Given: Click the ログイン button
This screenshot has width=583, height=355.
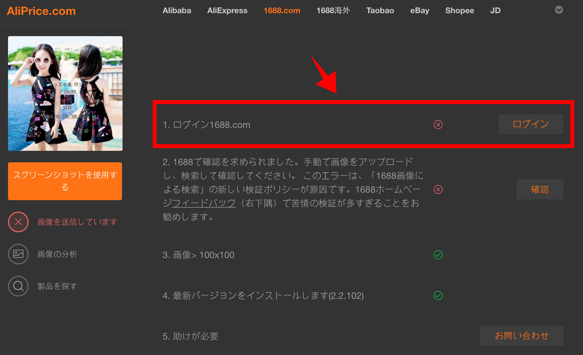Looking at the screenshot, I should pyautogui.click(x=531, y=124).
